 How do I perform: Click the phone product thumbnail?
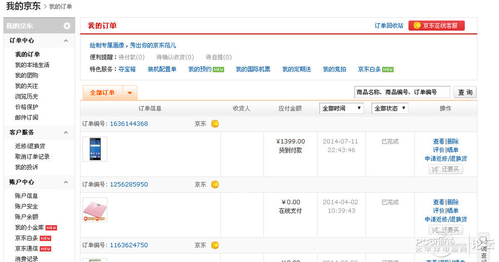point(95,149)
